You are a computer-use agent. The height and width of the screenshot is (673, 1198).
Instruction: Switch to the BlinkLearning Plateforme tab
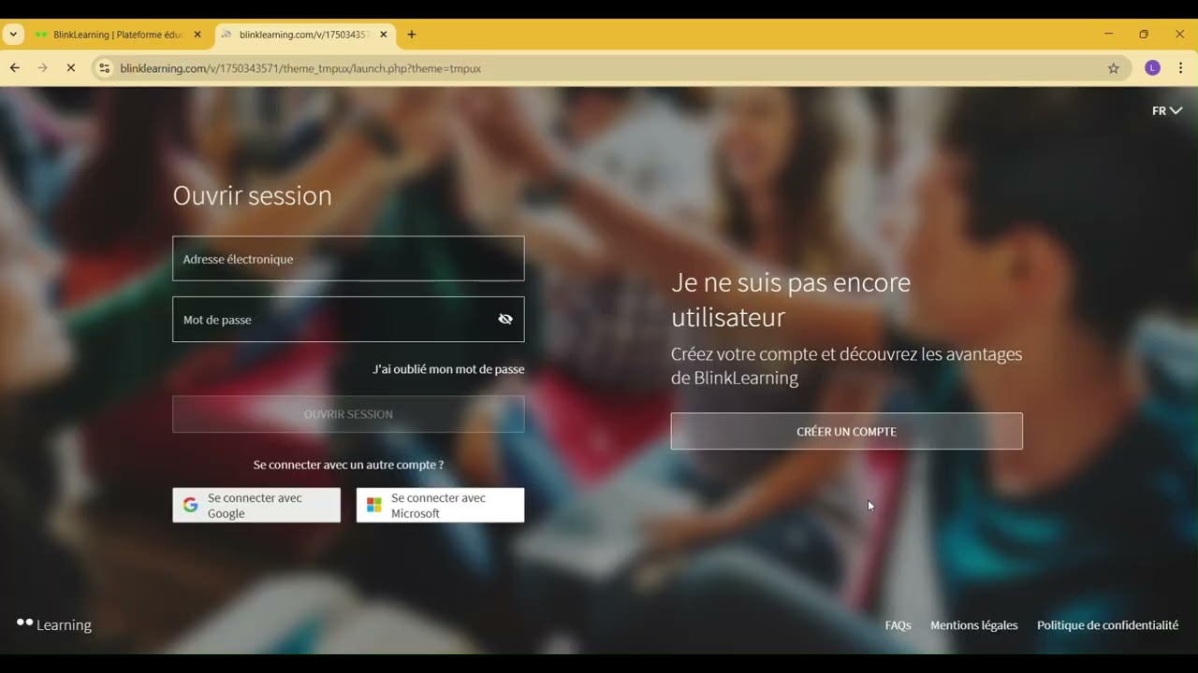click(x=118, y=35)
